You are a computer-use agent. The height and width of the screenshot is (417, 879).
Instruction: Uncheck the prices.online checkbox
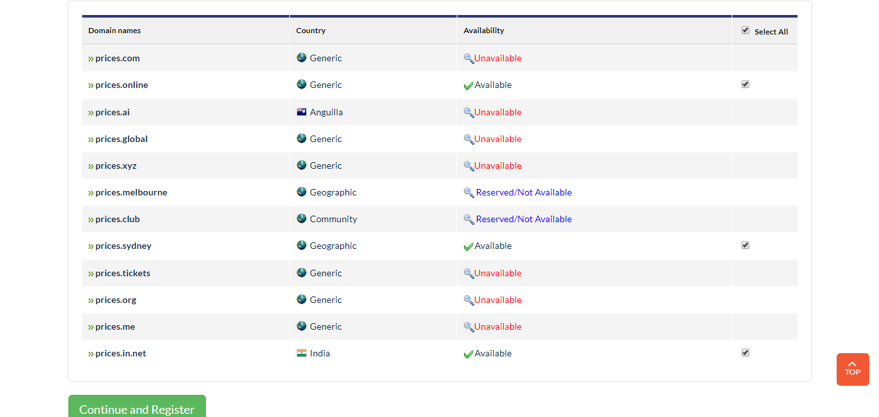point(745,84)
